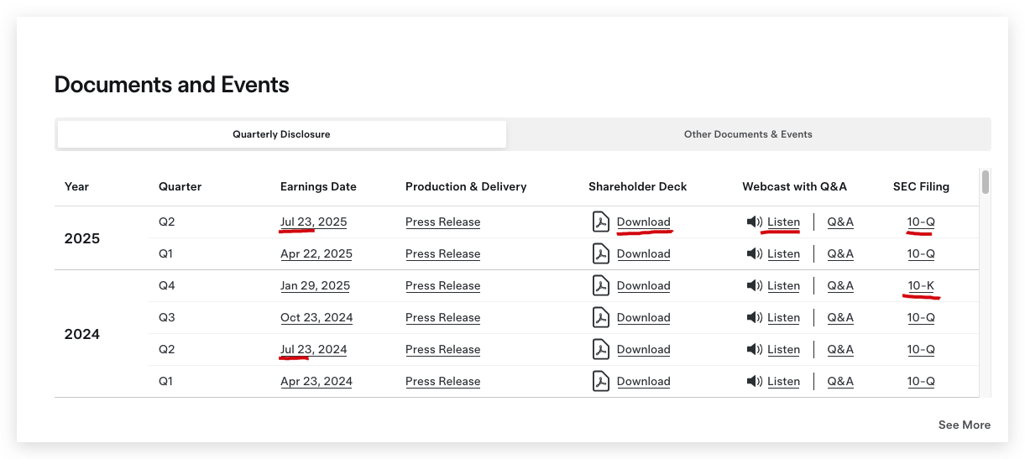Viewport: 1025px width, 459px height.
Task: Listen to the Q2 2024 webcast
Action: pos(783,350)
